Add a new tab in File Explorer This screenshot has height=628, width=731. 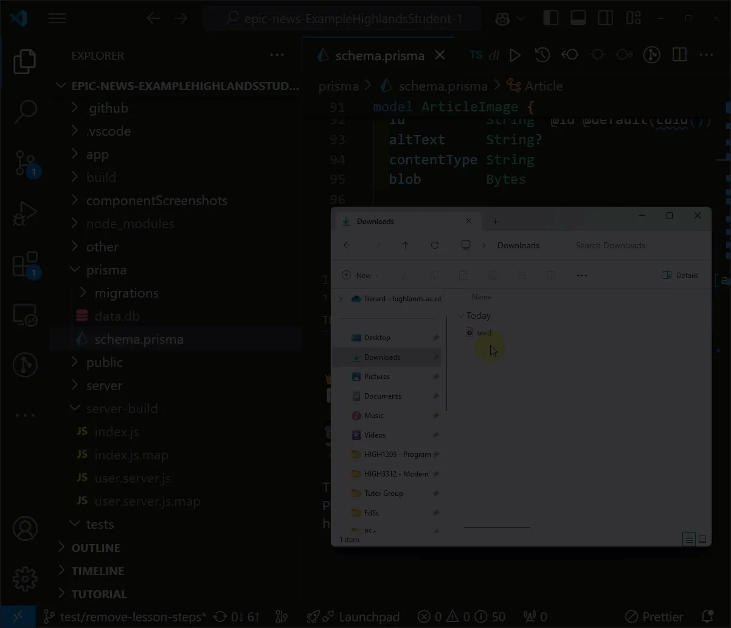click(495, 222)
